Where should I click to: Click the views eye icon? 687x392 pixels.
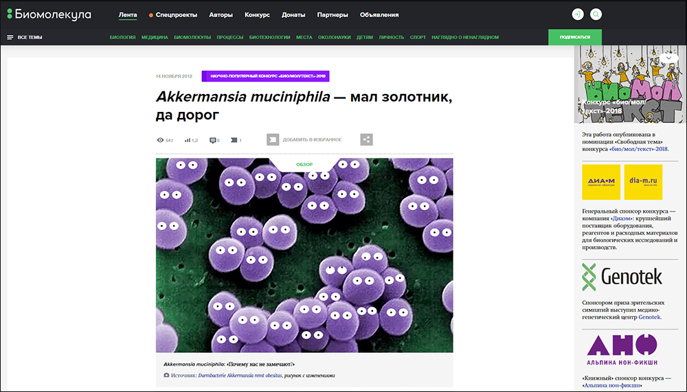click(160, 140)
